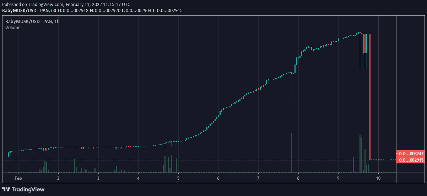Click the red price label 0.0...002915
Image resolution: width=427 pixels, height=196 pixels.
click(x=410, y=160)
